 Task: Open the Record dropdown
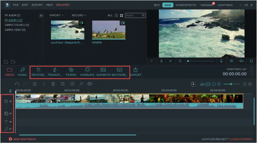point(79,15)
